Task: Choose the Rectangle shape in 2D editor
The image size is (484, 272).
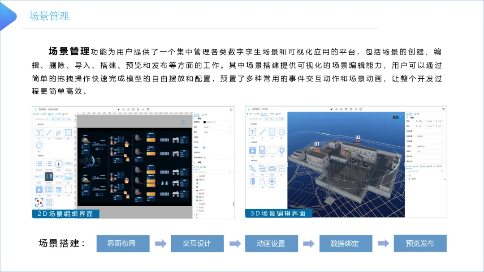Action: pyautogui.click(x=68, y=133)
